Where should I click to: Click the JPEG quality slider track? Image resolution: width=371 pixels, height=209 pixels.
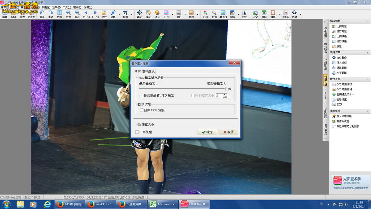click(182, 89)
